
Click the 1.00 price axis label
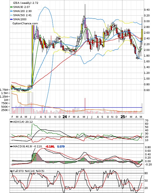[147, 79]
